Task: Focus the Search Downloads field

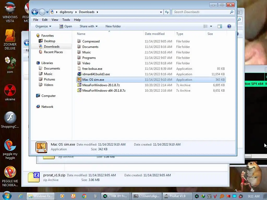Action: [201, 12]
